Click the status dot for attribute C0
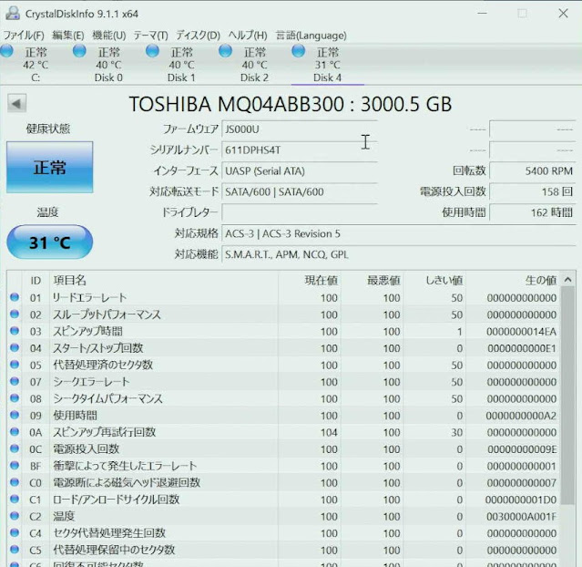Viewport: 582px width, 567px height. click(15, 482)
